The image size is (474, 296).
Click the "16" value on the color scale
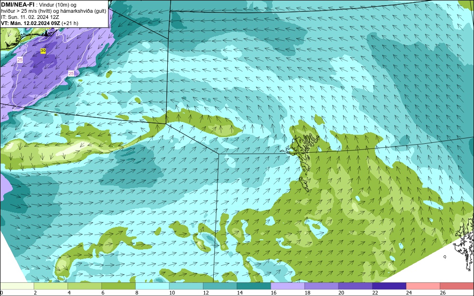(x=273, y=293)
